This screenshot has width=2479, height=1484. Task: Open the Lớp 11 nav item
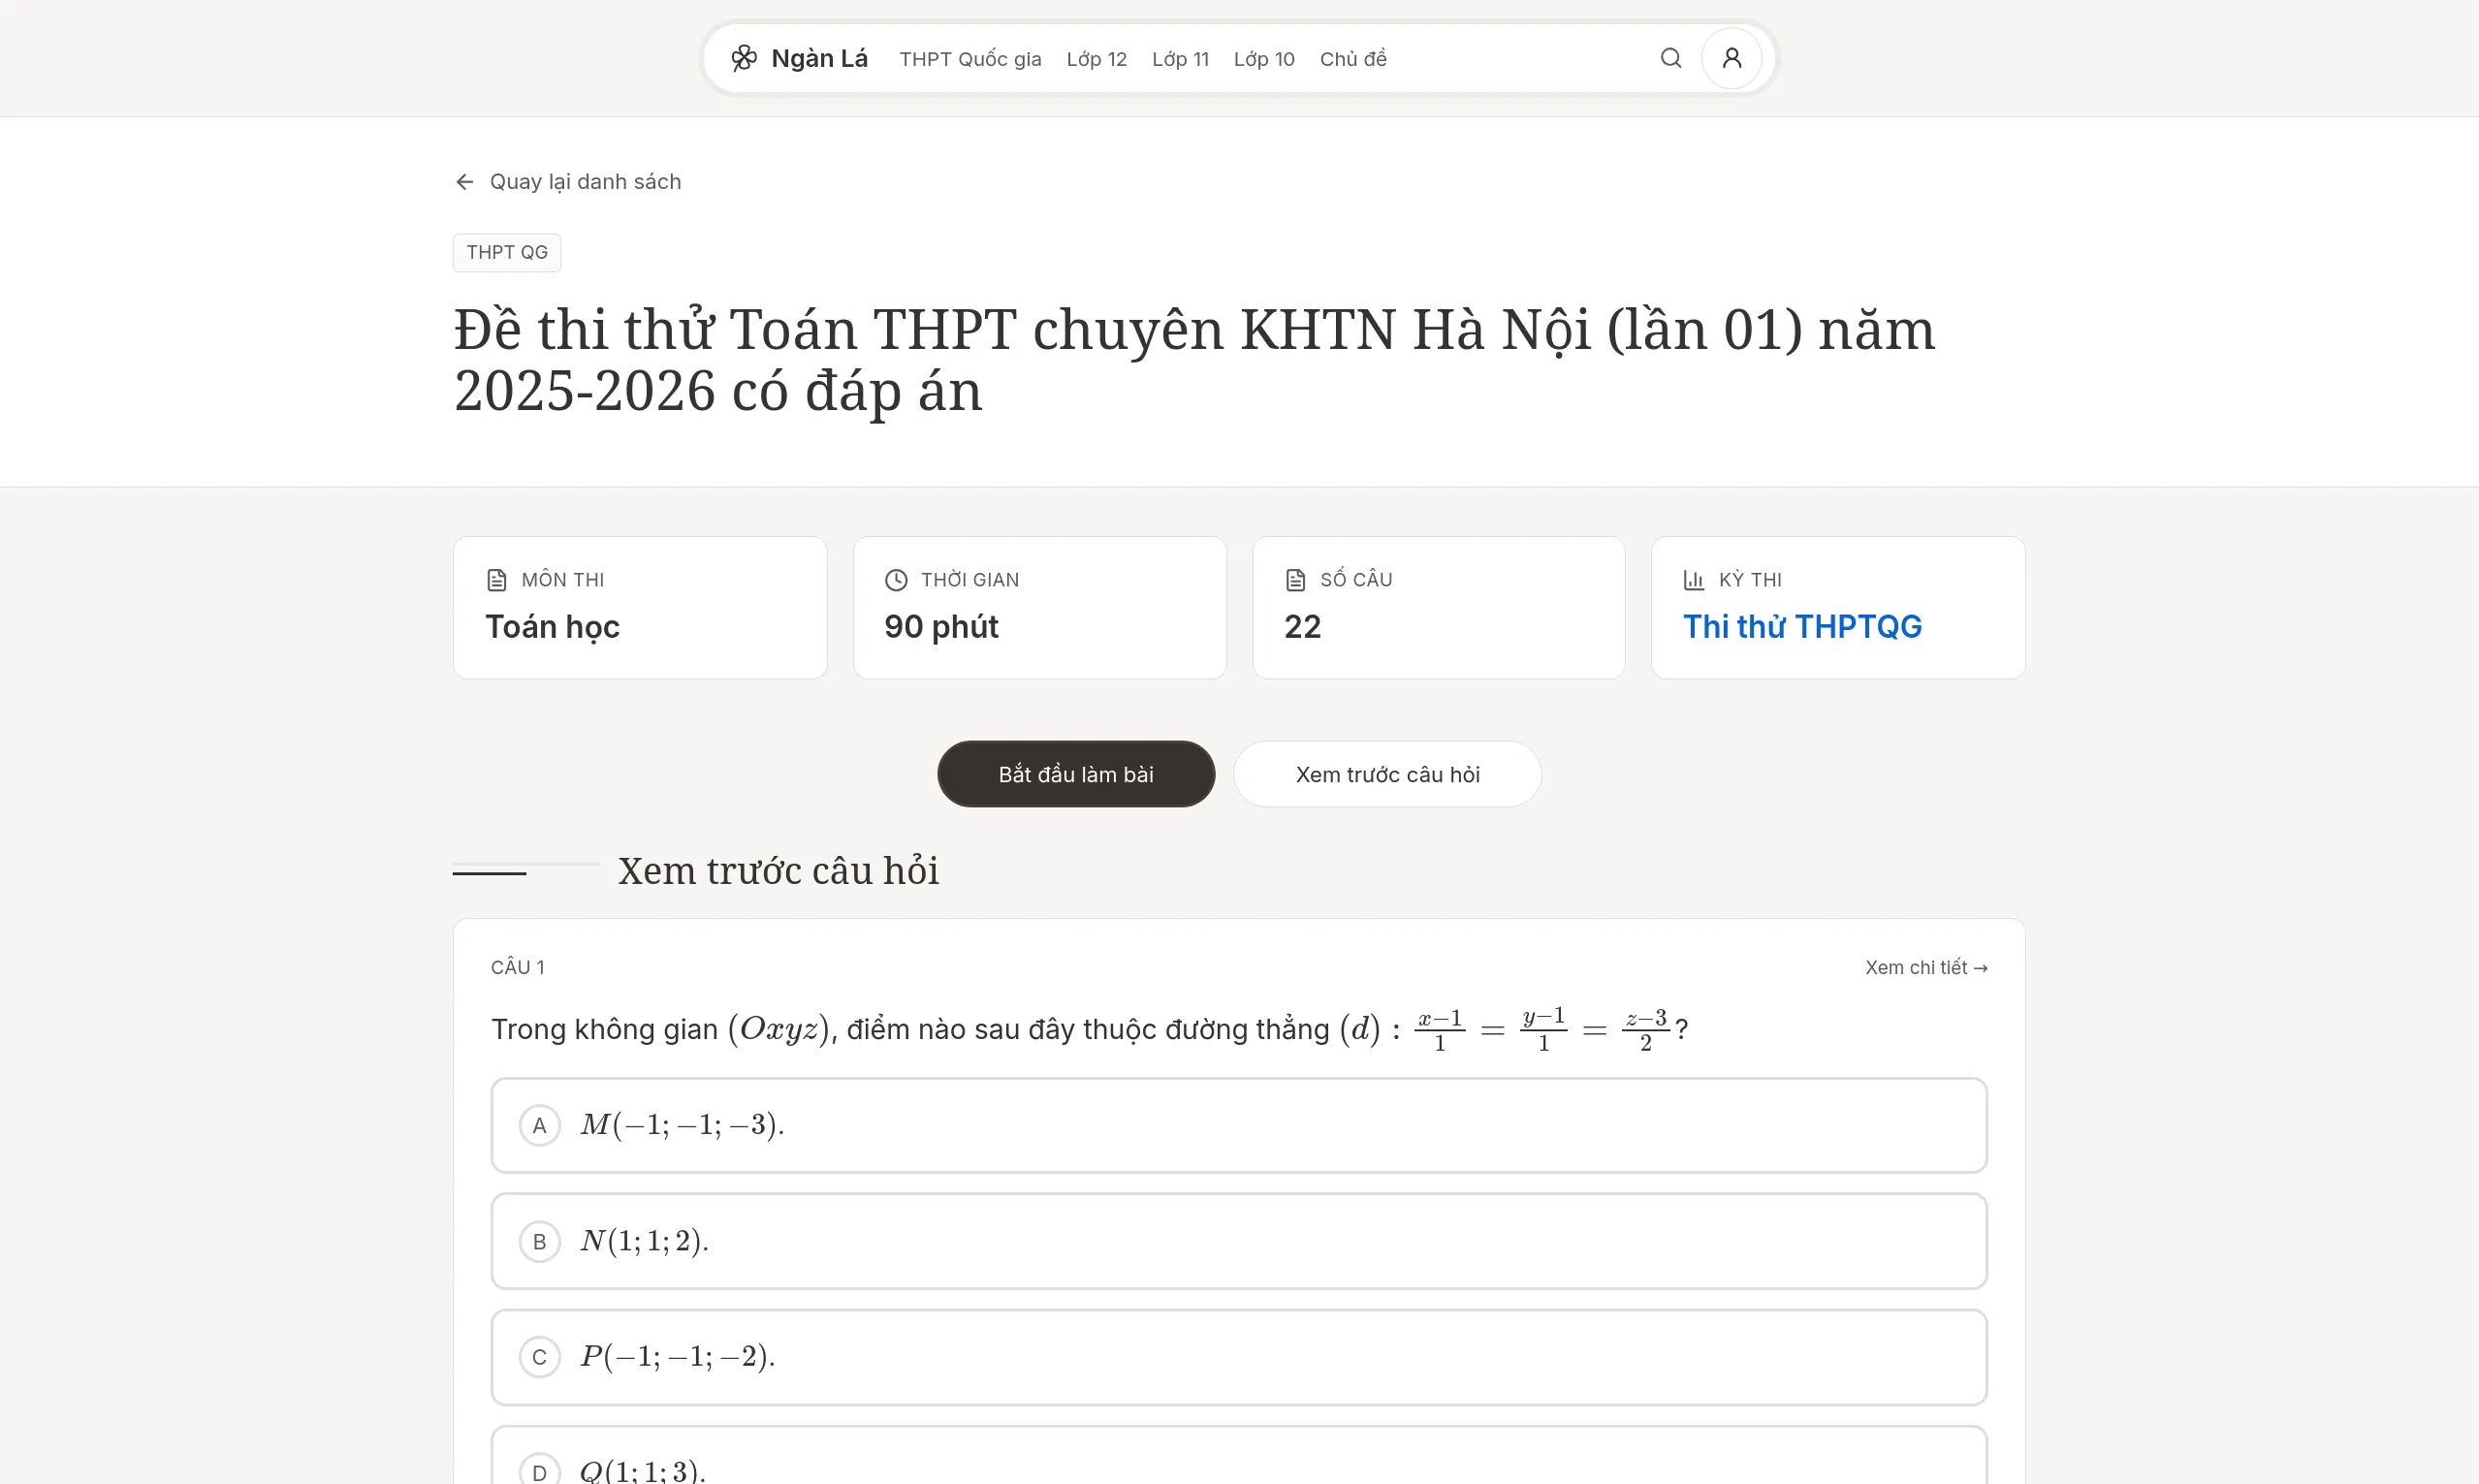1179,59
